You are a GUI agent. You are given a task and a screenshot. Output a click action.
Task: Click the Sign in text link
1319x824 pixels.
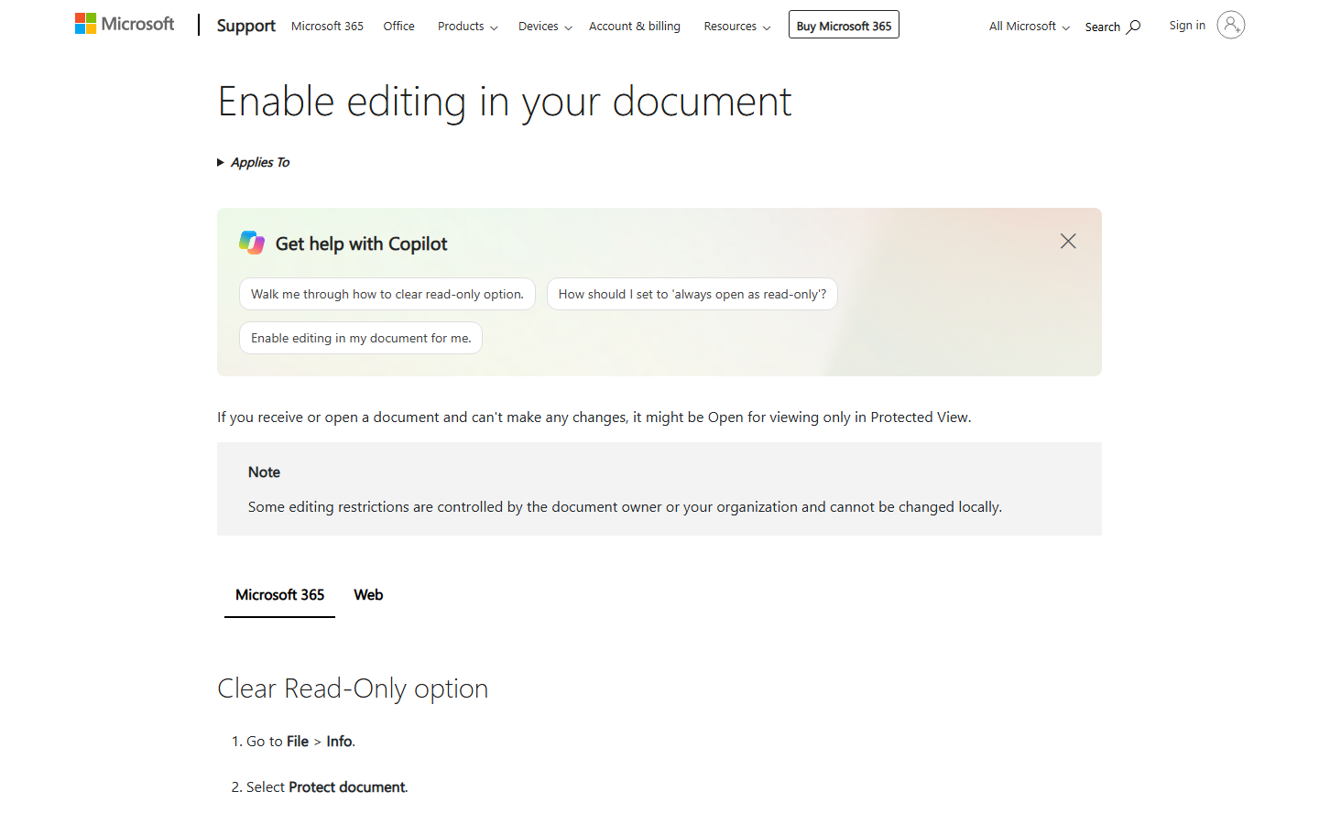[x=1187, y=25]
